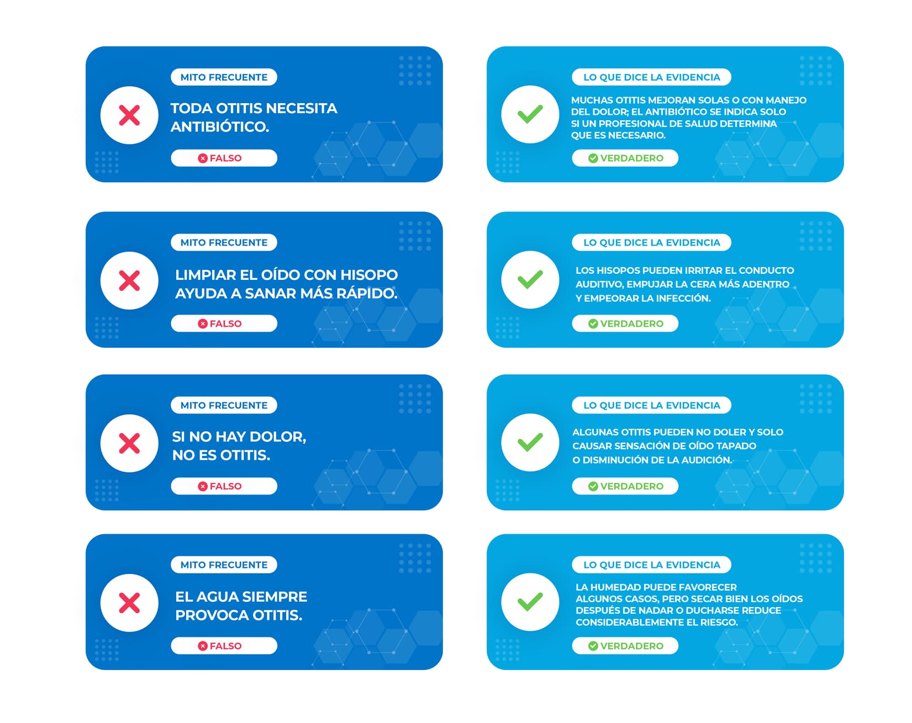Select FALSO badge under hisopo myth
Viewport: 912px width, 723px height.
[224, 323]
